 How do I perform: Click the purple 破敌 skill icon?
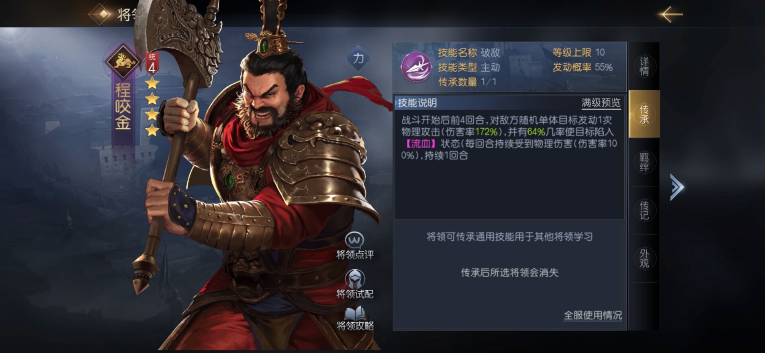[x=416, y=67]
